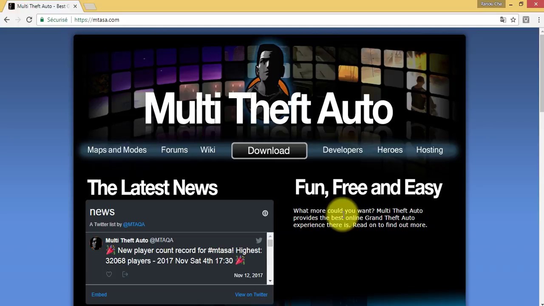Click the 'The Latest News' heading
The image size is (544, 306).
point(152,187)
